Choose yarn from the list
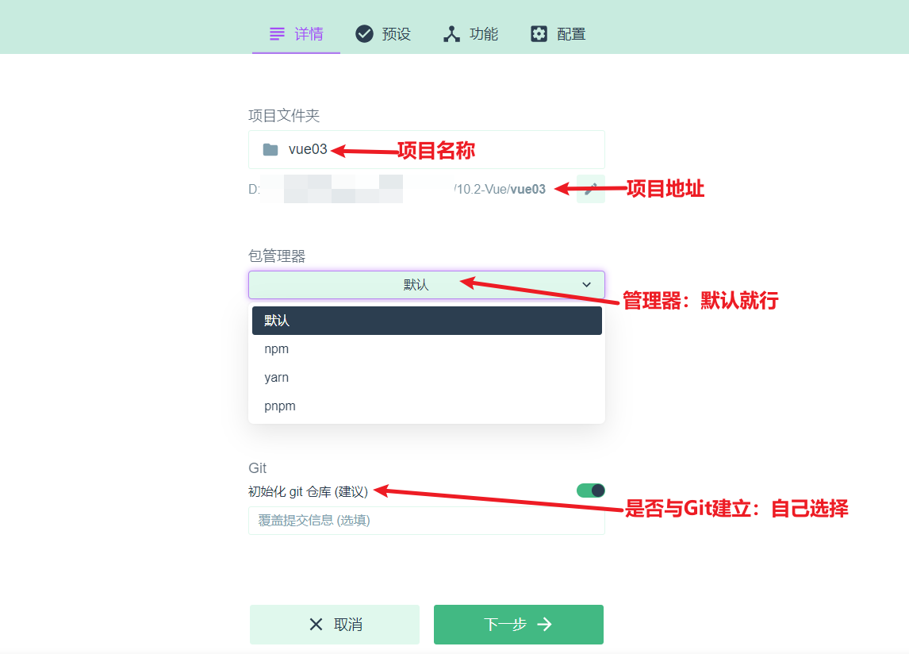909x654 pixels. [427, 377]
